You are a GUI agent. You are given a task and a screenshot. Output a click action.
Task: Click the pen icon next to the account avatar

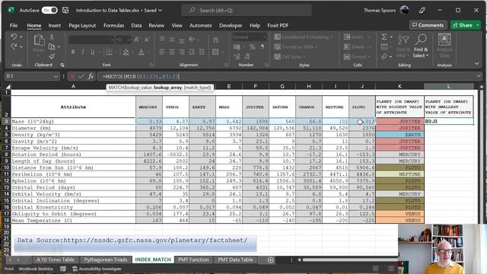pyautogui.click(x=422, y=10)
